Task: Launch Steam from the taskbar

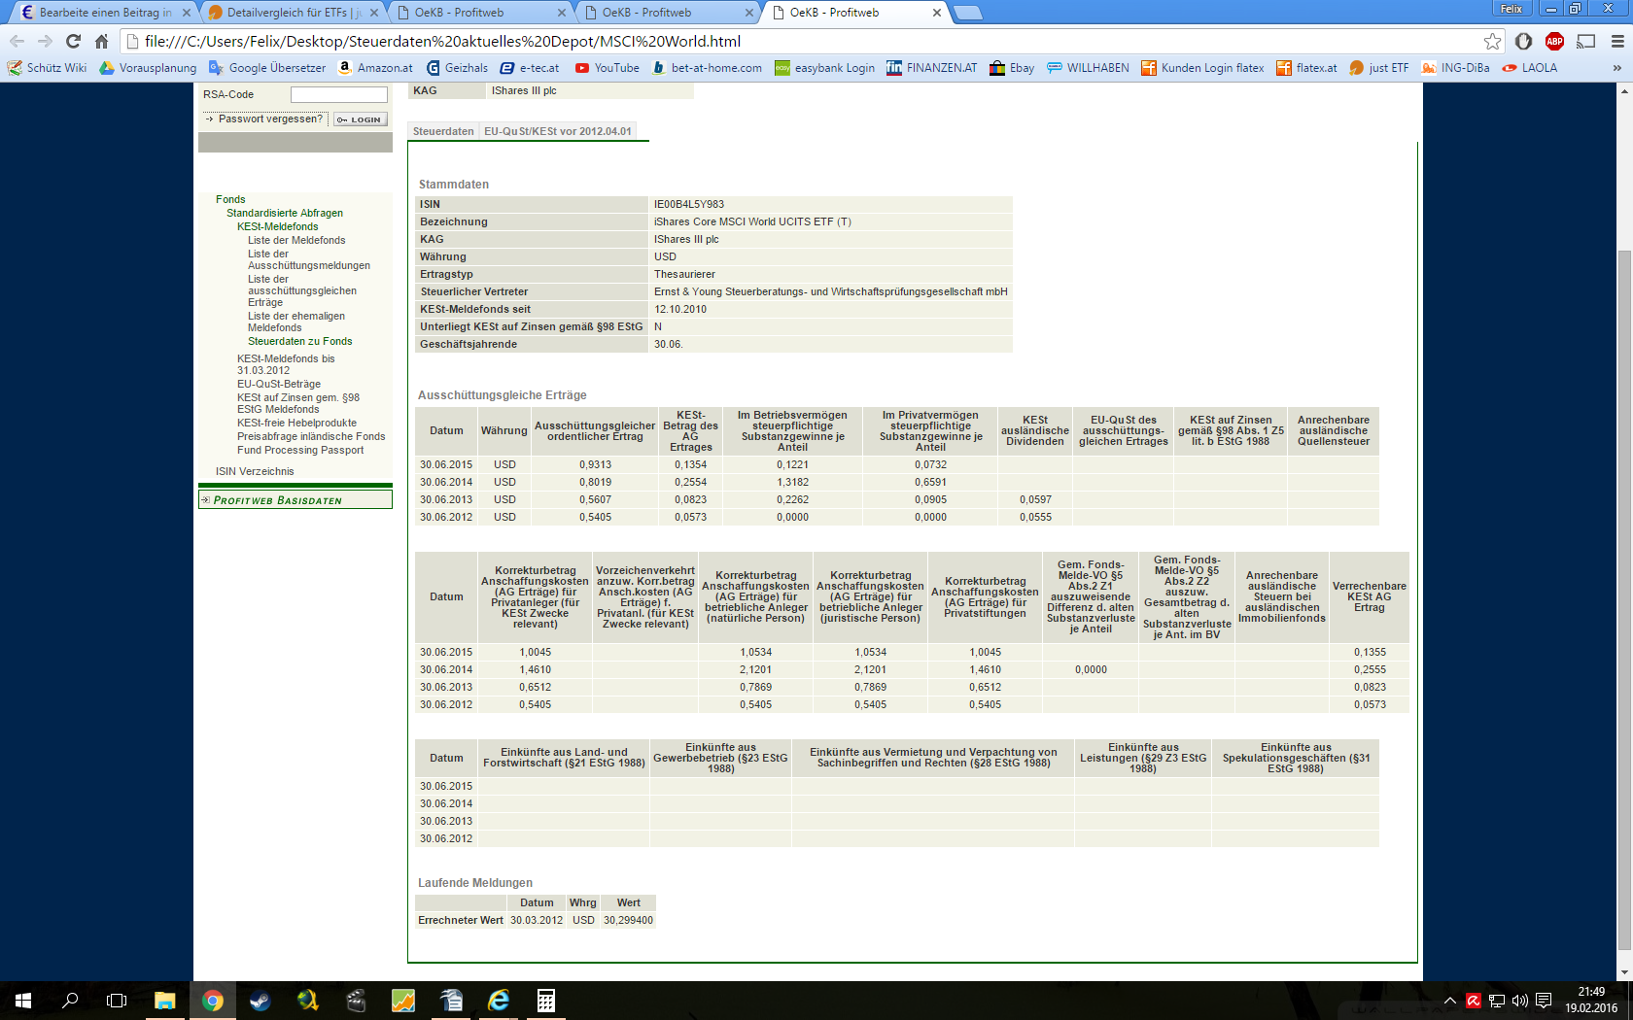Action: [x=260, y=1001]
